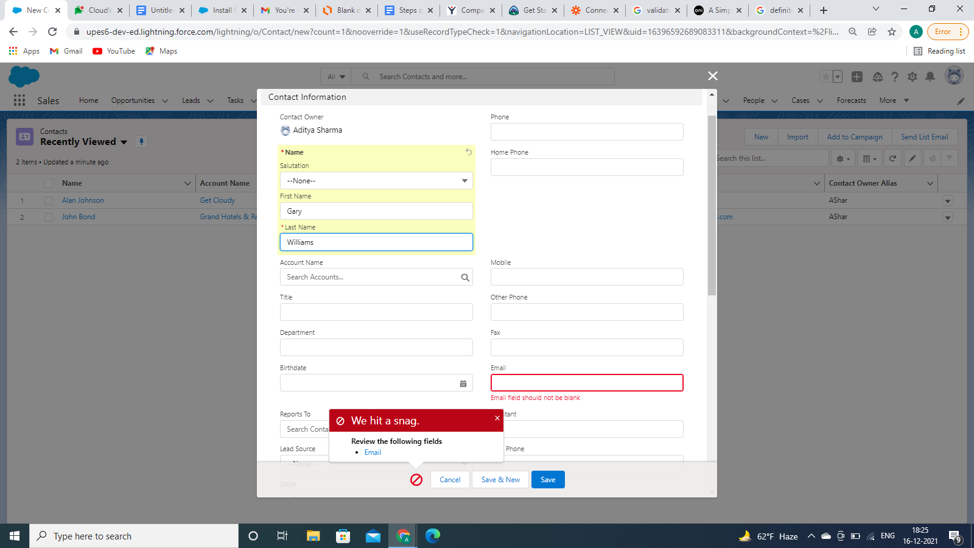The image size is (974, 548).
Task: Open the Birthdate calendar picker
Action: (463, 384)
